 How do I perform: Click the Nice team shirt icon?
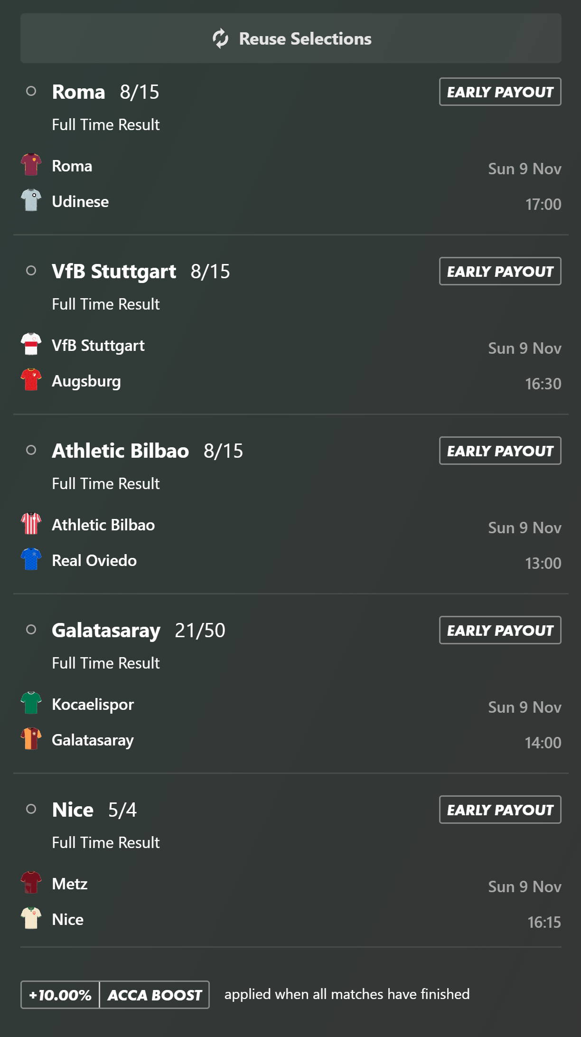(31, 918)
